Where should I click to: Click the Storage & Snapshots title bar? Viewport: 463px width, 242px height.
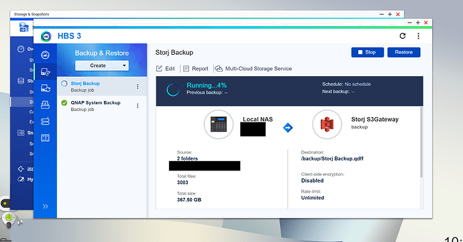207,14
